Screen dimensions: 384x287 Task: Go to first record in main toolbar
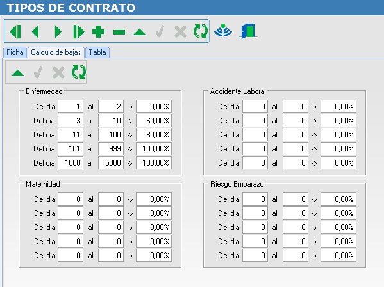pos(15,31)
